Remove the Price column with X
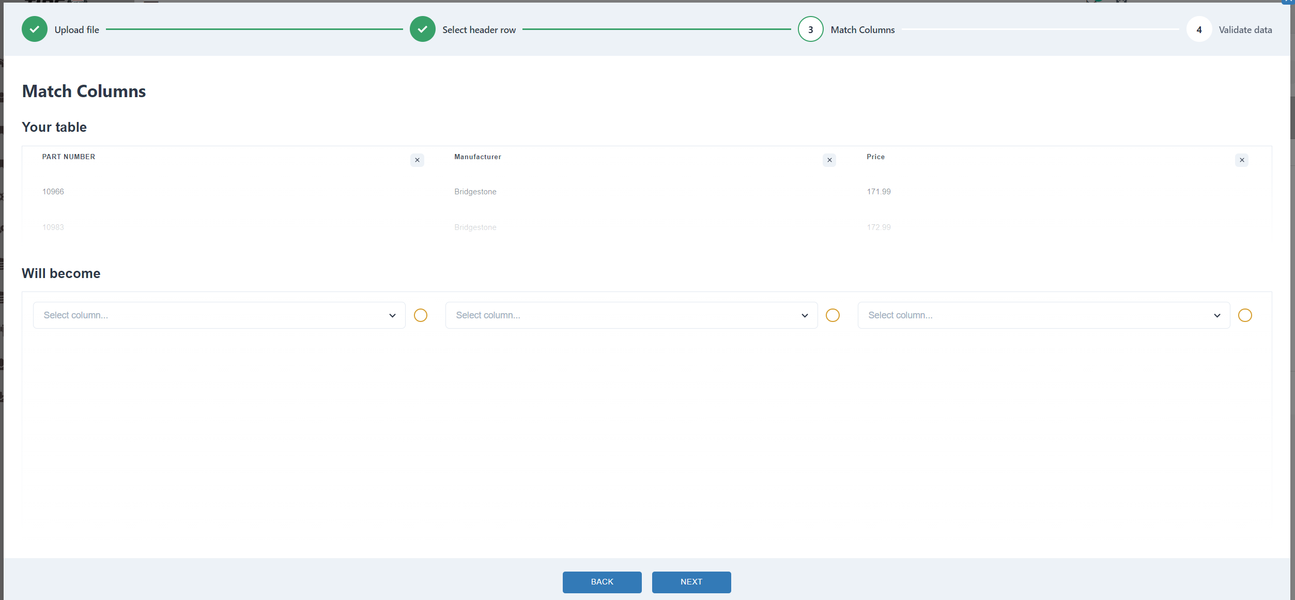The image size is (1295, 600). (x=1241, y=160)
